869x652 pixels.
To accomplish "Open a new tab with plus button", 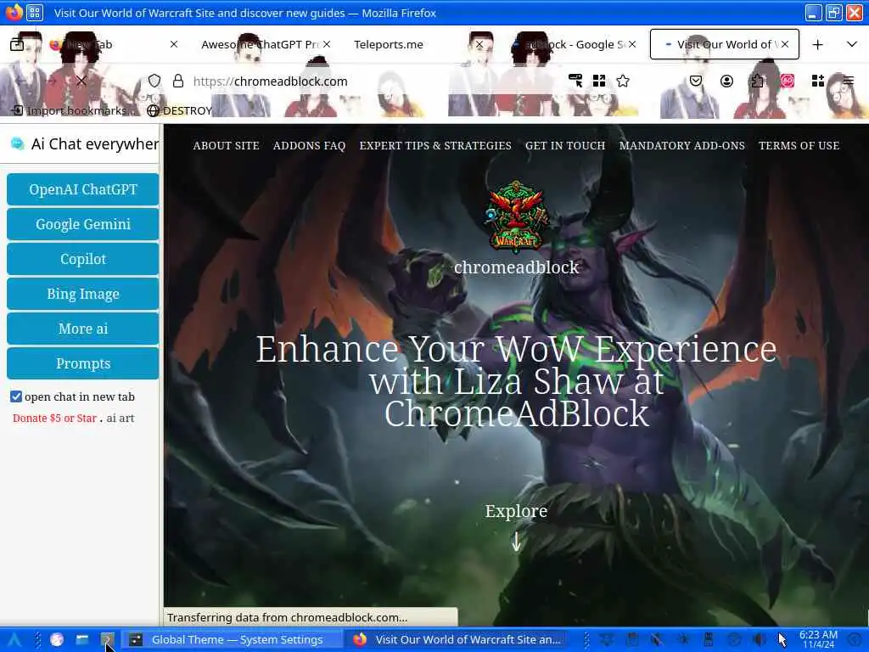I will [x=817, y=44].
